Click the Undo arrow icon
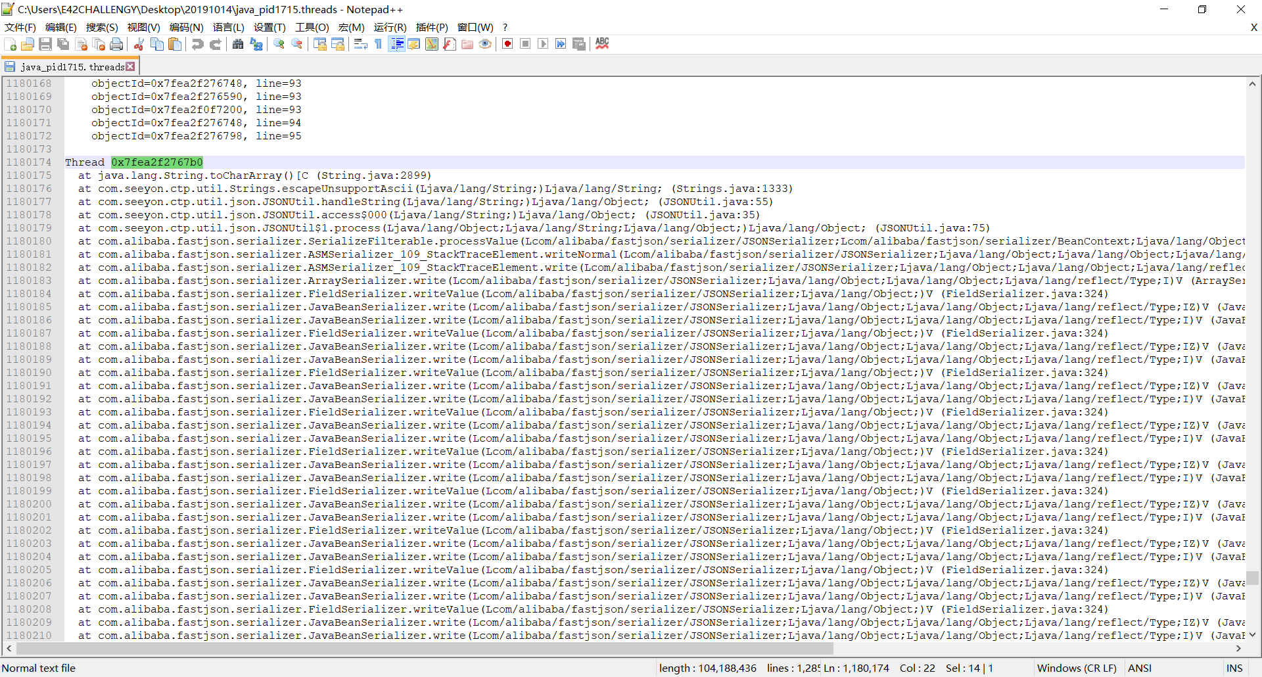Image resolution: width=1262 pixels, height=677 pixels. (x=197, y=44)
